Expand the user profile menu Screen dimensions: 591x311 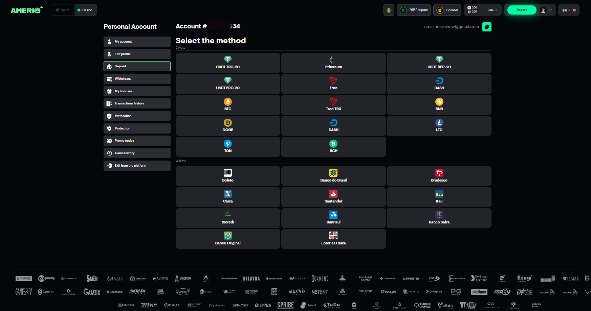pyautogui.click(x=546, y=10)
